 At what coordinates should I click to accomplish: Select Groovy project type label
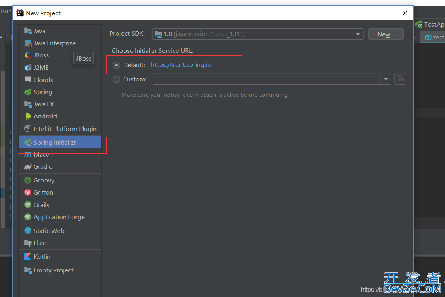(44, 181)
